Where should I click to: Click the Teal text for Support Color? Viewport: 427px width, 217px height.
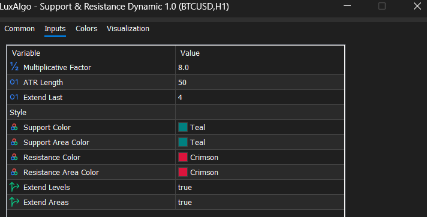pos(197,128)
